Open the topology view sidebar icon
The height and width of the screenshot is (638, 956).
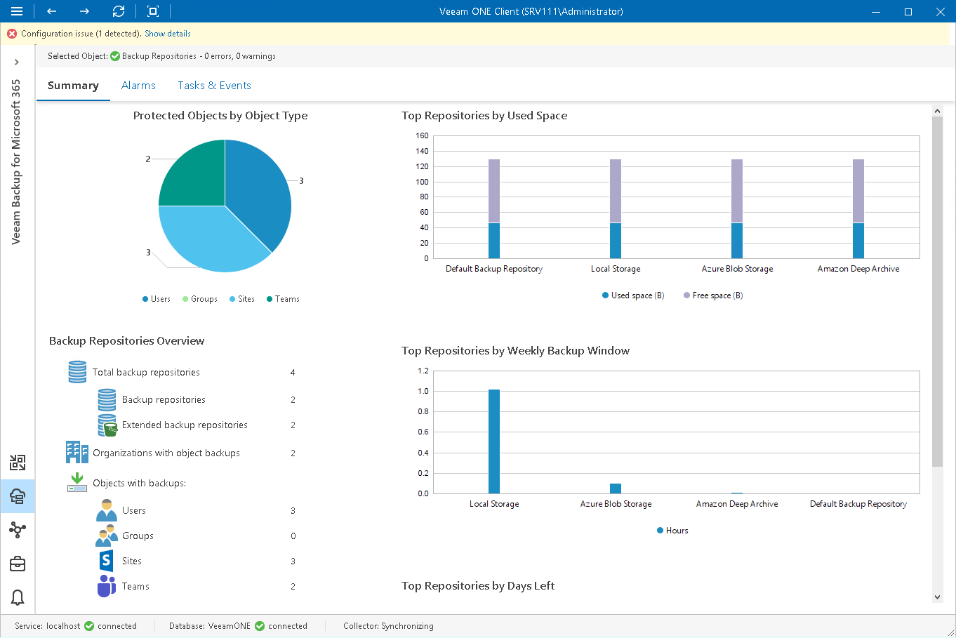[18, 463]
